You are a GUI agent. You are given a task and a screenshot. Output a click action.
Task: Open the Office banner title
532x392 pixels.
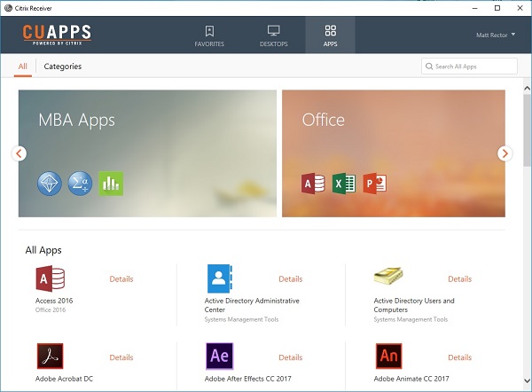pyautogui.click(x=324, y=120)
